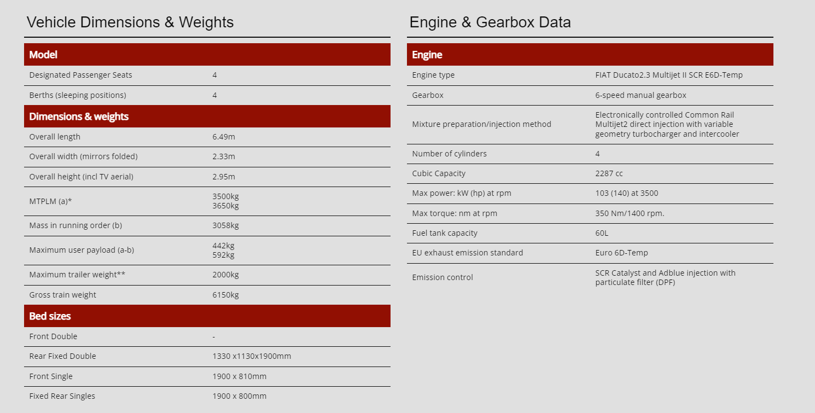The height and width of the screenshot is (413, 815).
Task: Click the '3500kg' MTPLM value
Action: coord(225,196)
